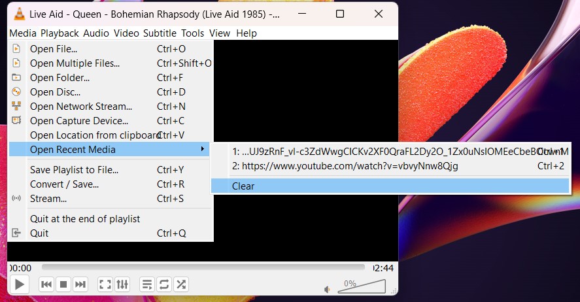
Task: Click the Stream broadcast icon
Action: (x=16, y=198)
